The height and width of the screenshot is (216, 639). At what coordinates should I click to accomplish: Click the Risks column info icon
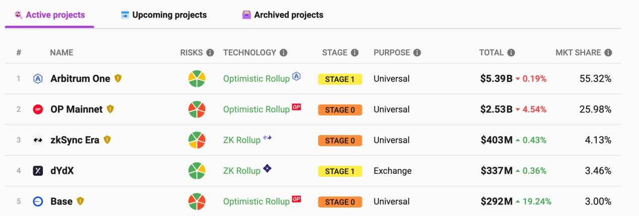[x=210, y=53]
